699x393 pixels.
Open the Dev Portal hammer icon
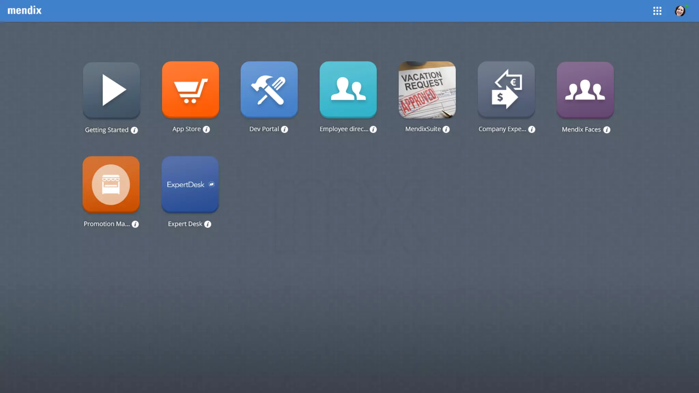269,90
